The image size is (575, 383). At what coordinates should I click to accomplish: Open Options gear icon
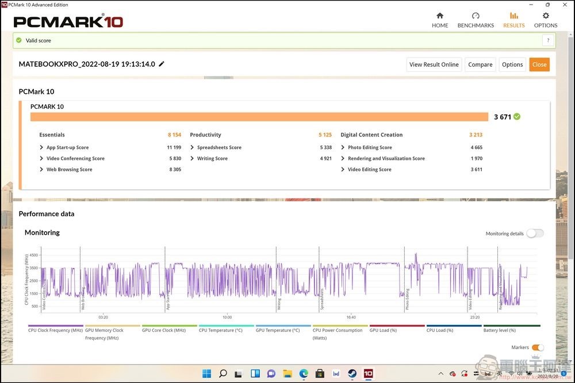pyautogui.click(x=546, y=16)
